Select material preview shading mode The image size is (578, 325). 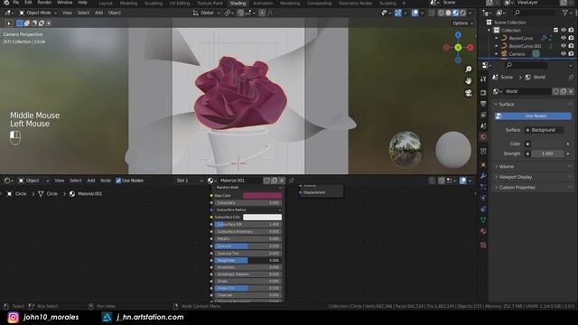[455, 13]
